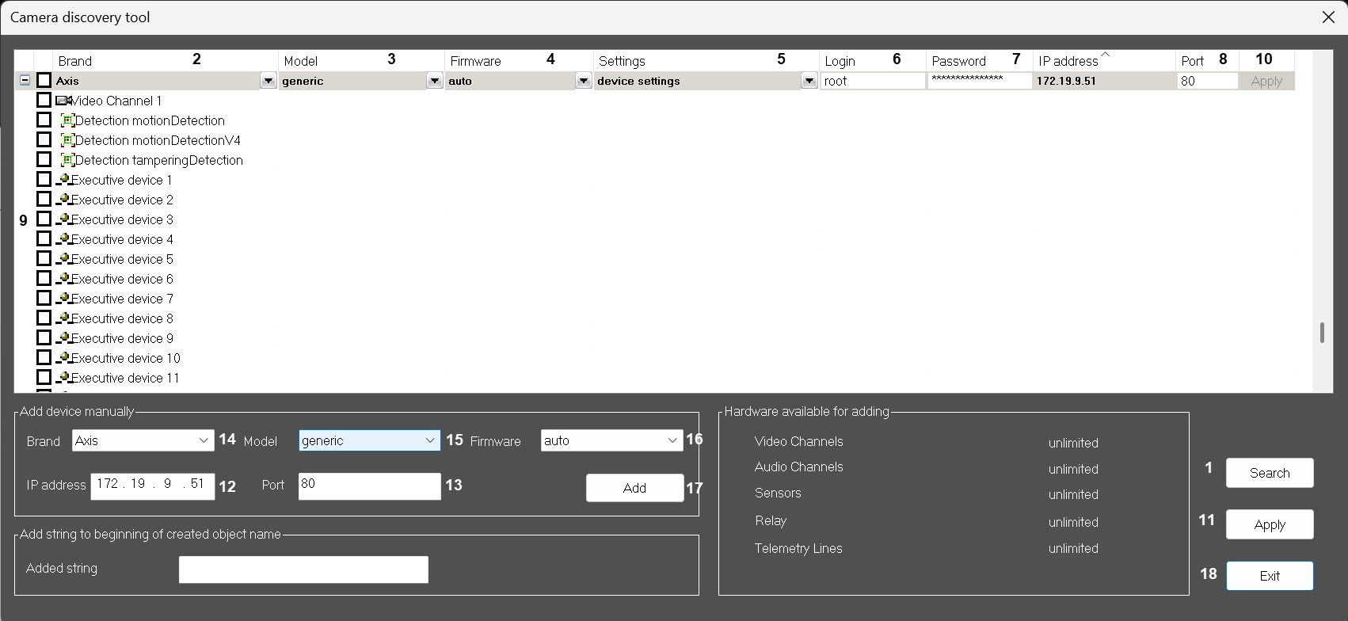Click the Executive device 11 icon
The image size is (1348, 621).
[x=63, y=378]
